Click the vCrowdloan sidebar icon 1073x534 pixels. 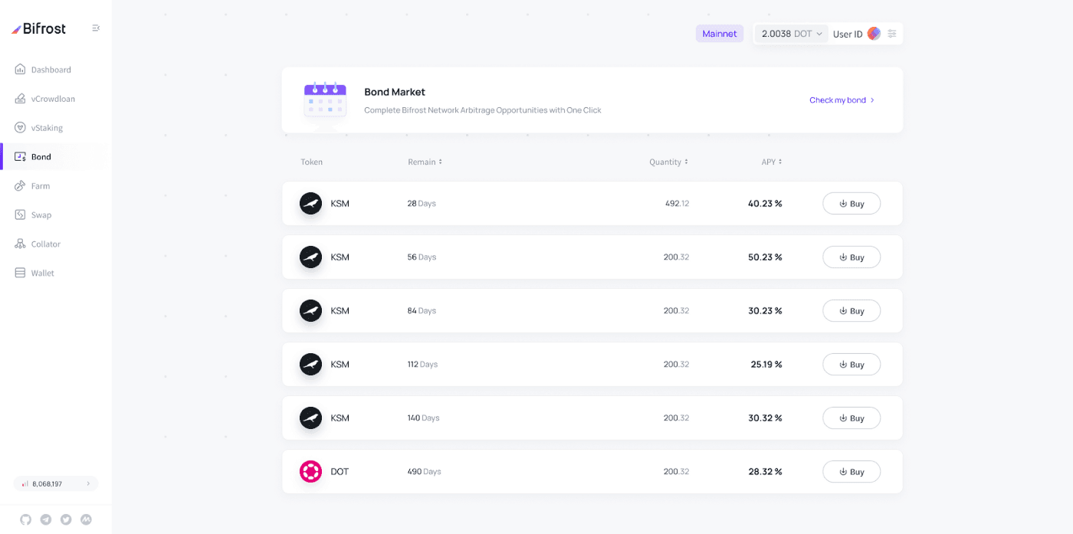coord(20,99)
